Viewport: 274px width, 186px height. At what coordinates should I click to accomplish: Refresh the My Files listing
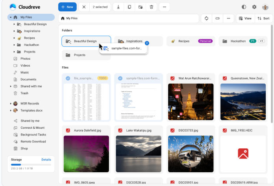pyautogui.click(x=206, y=18)
